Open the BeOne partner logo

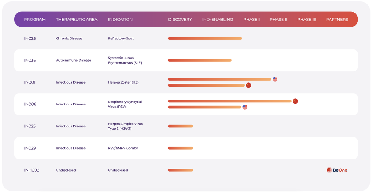click(337, 170)
